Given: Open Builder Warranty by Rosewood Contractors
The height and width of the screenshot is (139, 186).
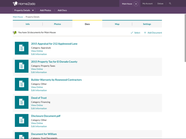Looking at the screenshot, I should pos(56,80).
